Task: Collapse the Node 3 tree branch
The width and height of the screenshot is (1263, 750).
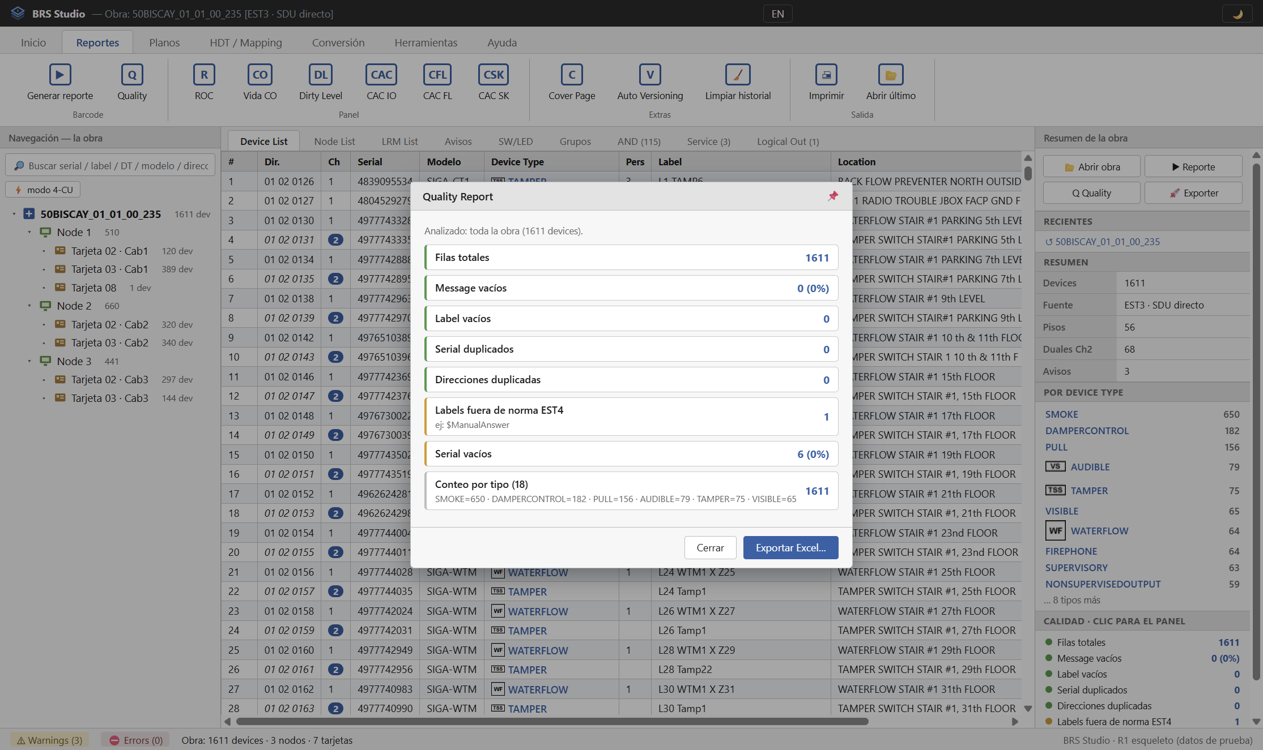Action: [29, 361]
